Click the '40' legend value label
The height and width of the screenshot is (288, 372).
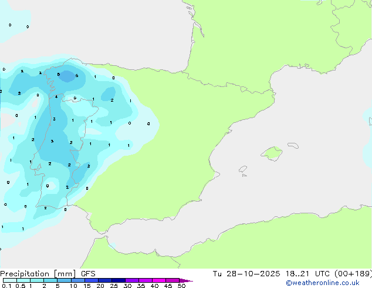tap(154, 286)
